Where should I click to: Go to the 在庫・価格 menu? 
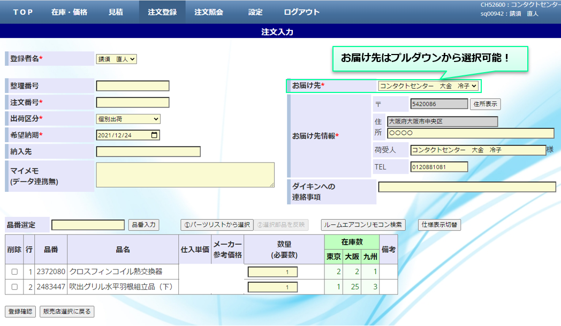point(69,12)
